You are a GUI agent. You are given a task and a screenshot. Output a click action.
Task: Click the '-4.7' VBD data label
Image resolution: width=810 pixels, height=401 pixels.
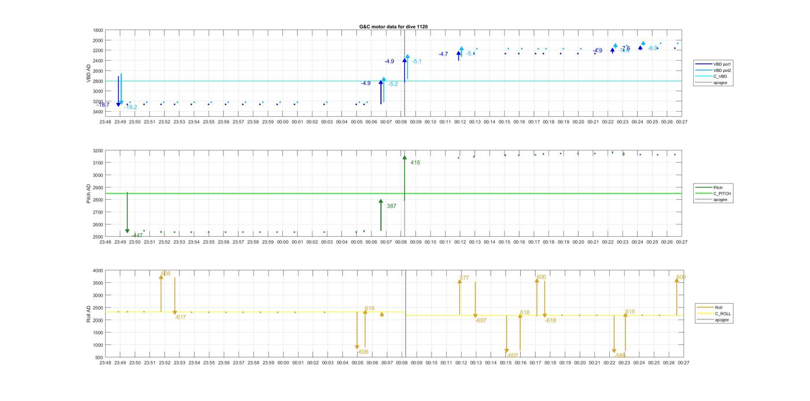(443, 54)
